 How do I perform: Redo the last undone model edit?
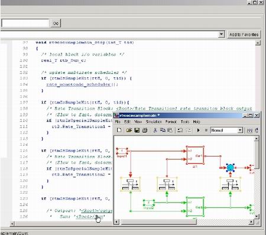point(189,130)
